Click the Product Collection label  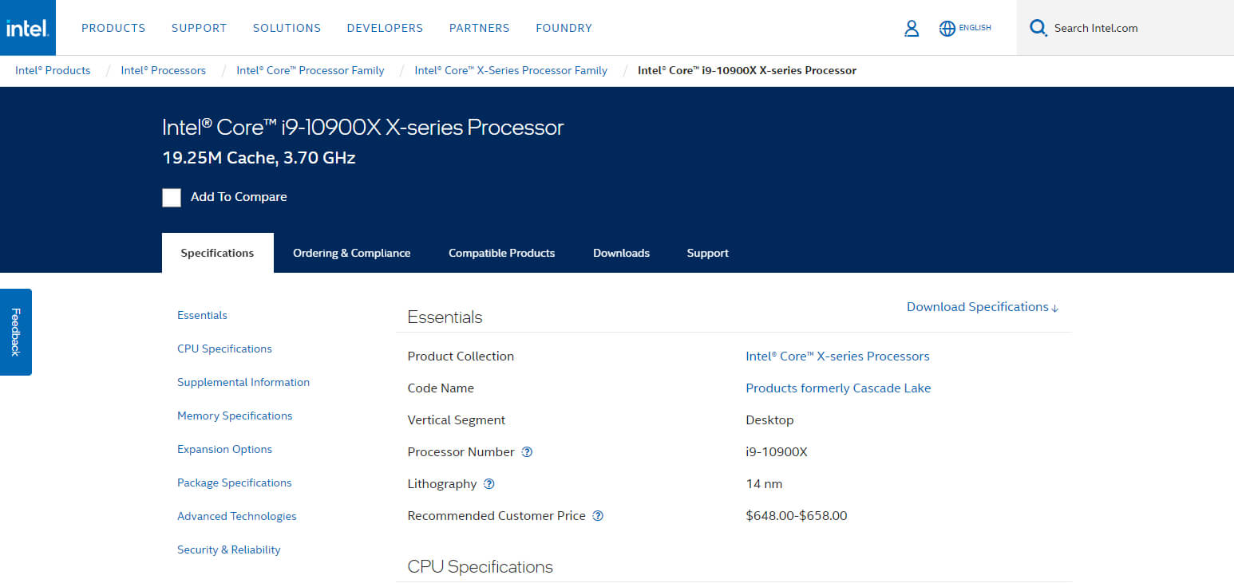coord(461,356)
